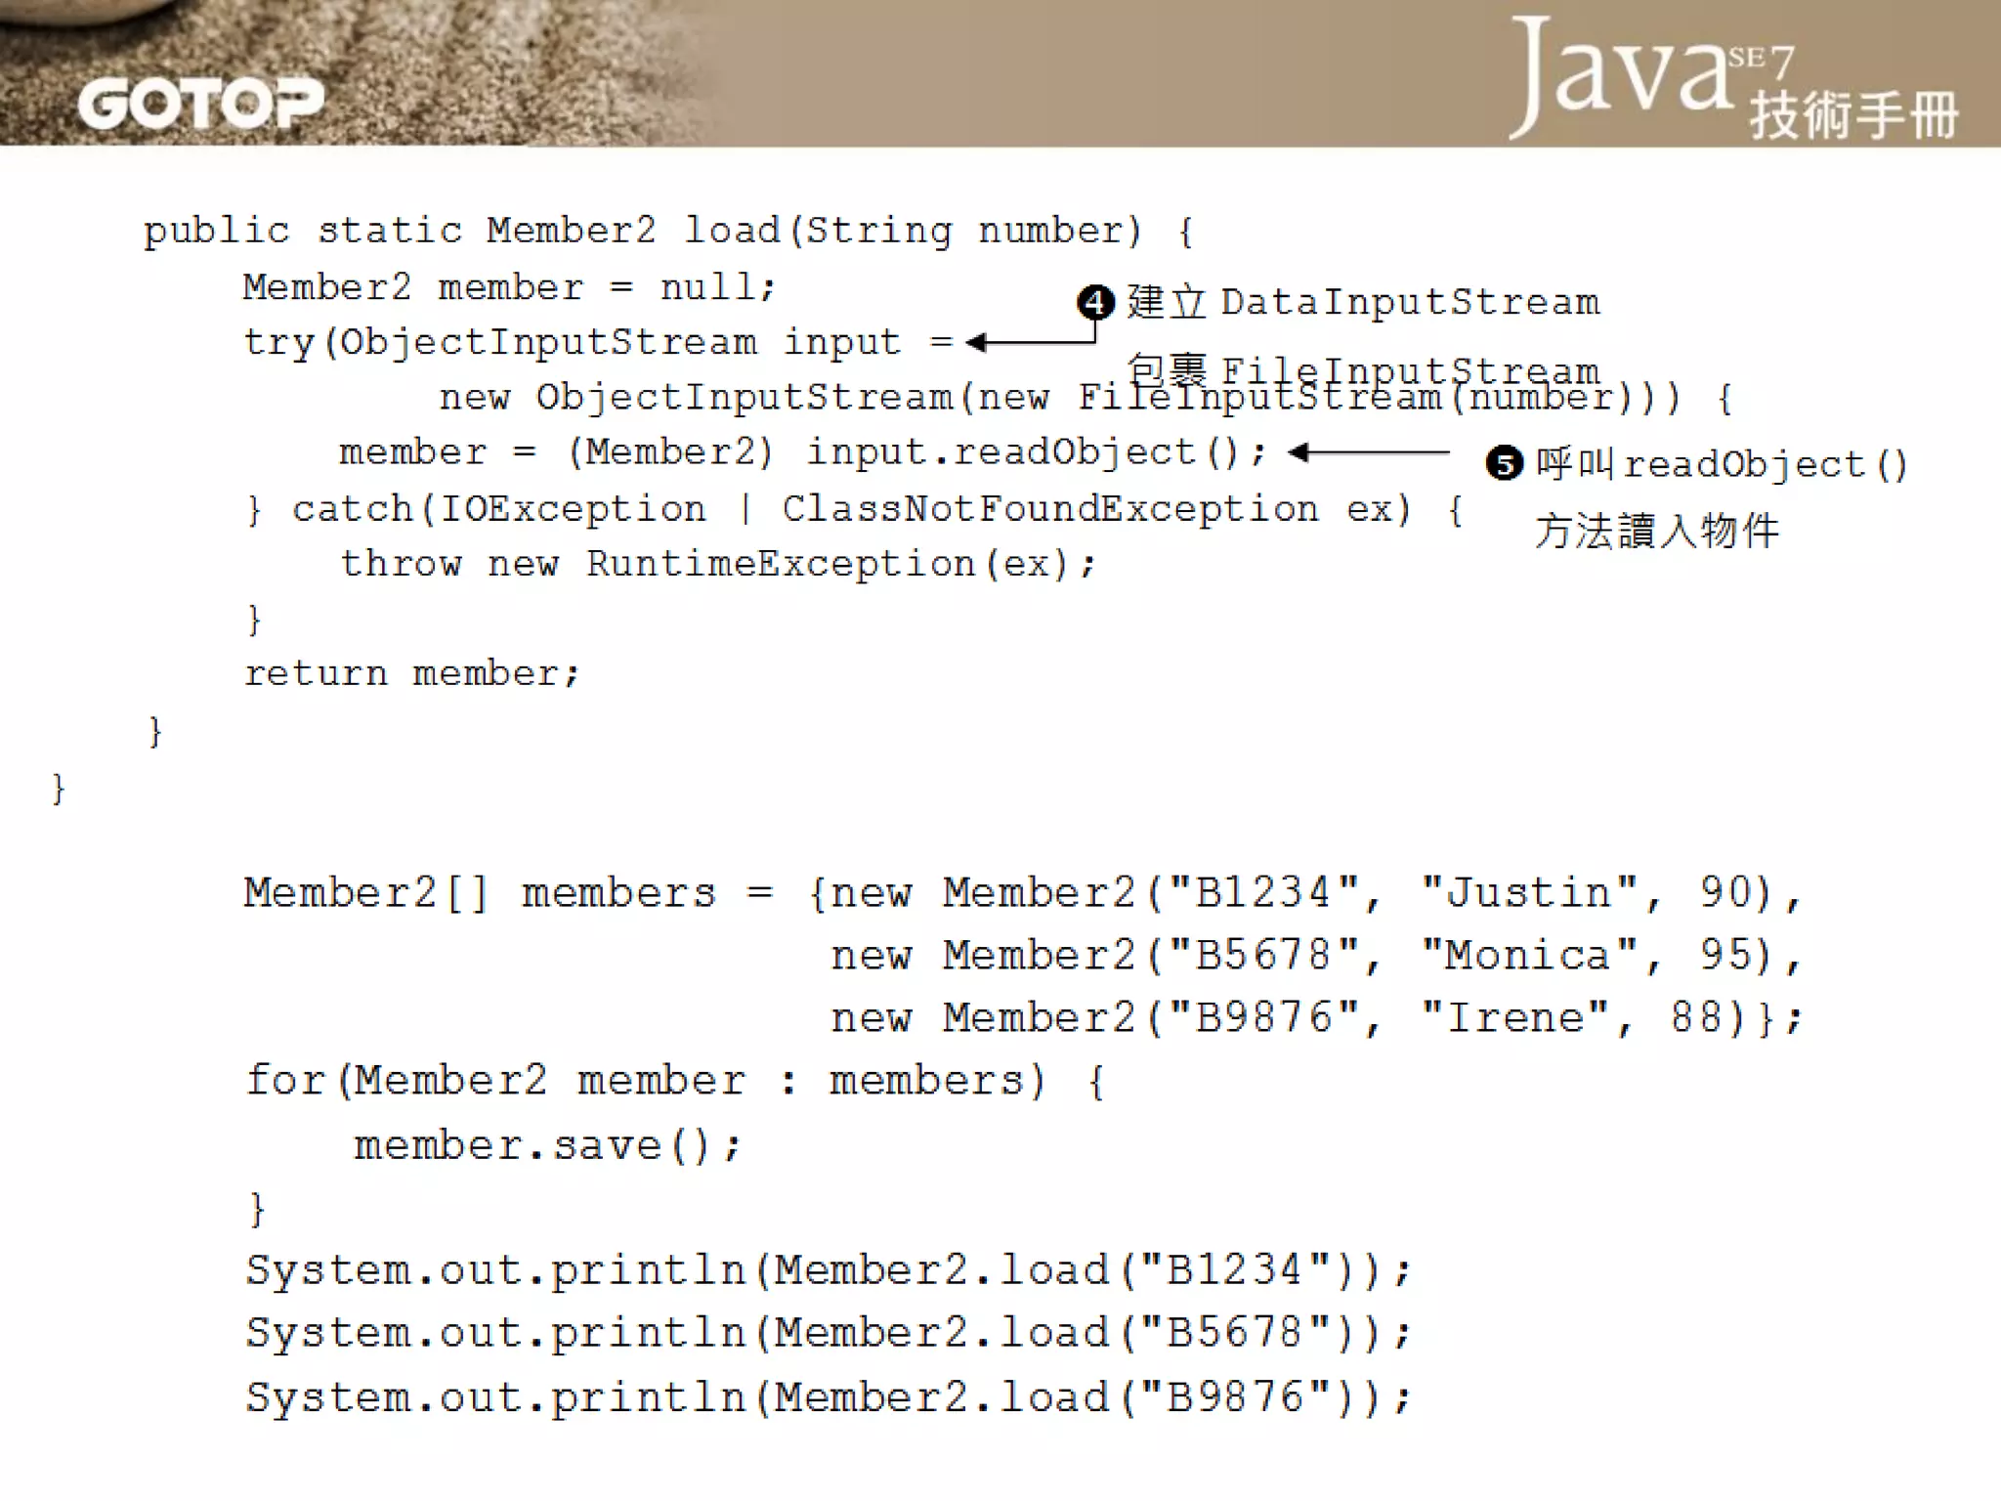The width and height of the screenshot is (2001, 1501).
Task: Click the number 5 annotation marker
Action: (x=1504, y=463)
